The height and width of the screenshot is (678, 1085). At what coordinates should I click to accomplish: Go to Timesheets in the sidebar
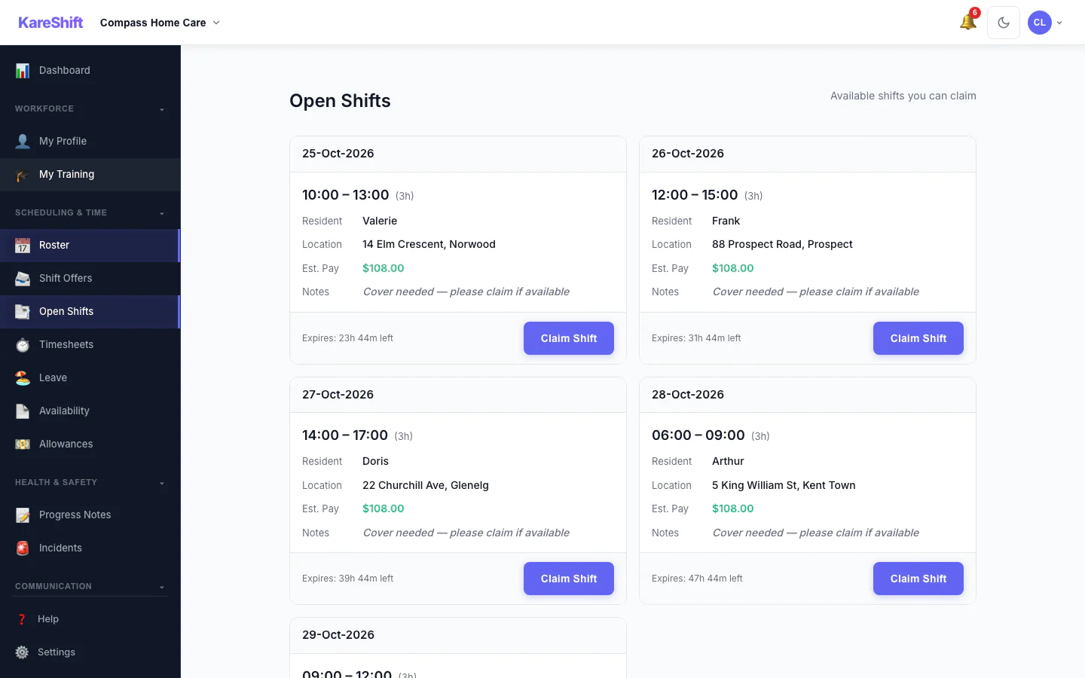click(x=90, y=344)
